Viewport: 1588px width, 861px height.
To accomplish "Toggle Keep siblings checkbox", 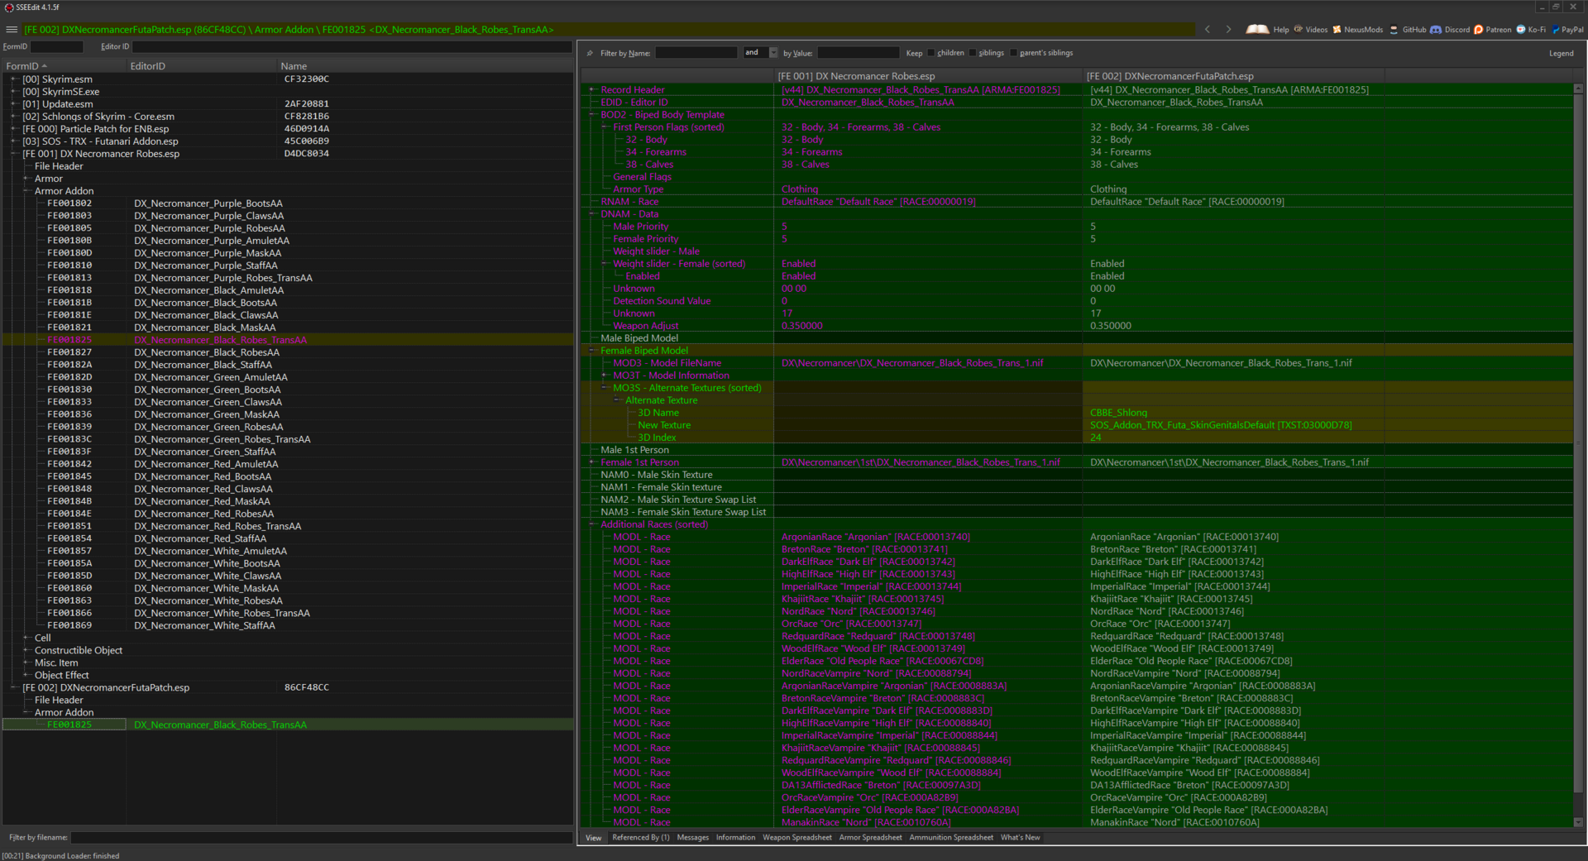I will coord(973,53).
